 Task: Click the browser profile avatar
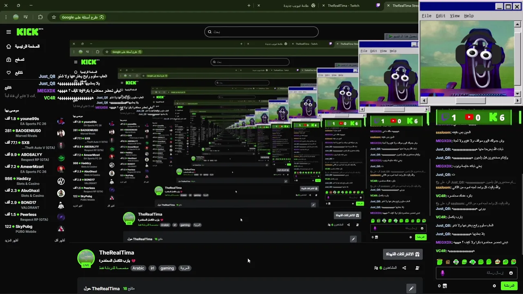coord(16,17)
